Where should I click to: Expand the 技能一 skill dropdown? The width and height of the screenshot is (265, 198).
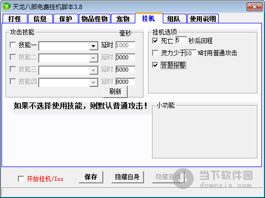(94, 46)
